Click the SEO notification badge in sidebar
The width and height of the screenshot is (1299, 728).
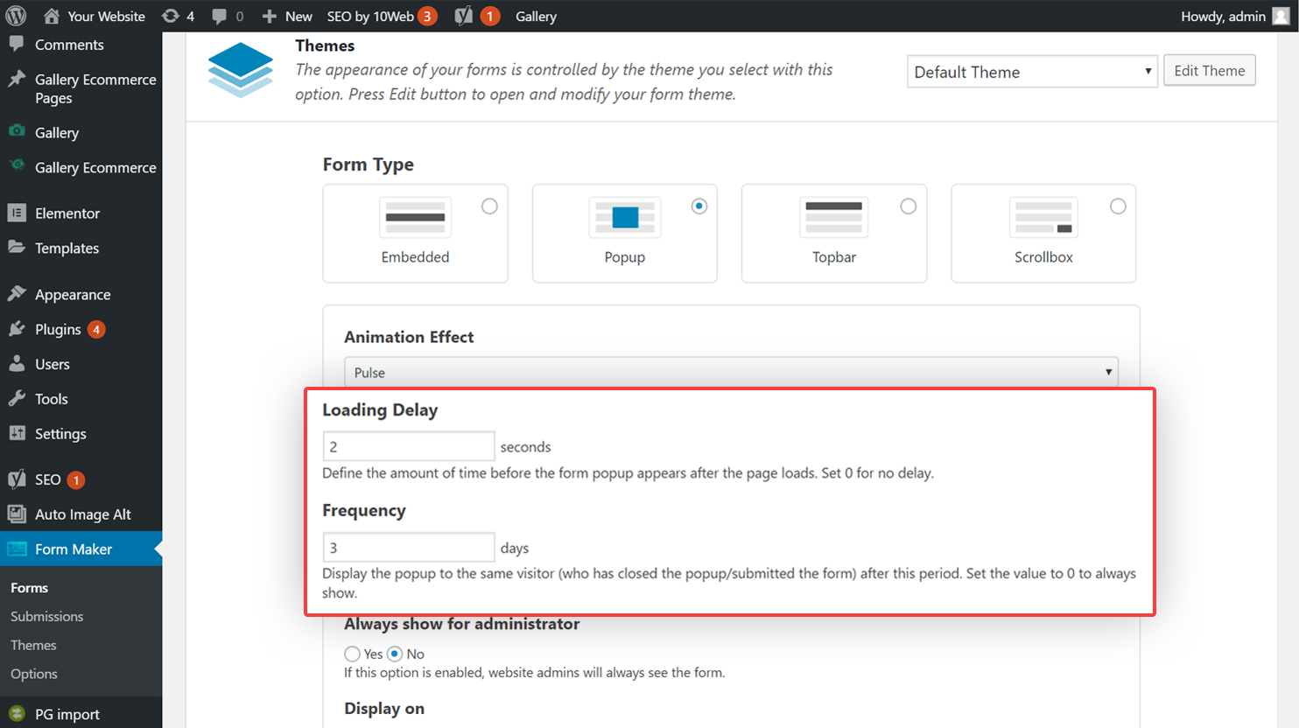pyautogui.click(x=76, y=479)
